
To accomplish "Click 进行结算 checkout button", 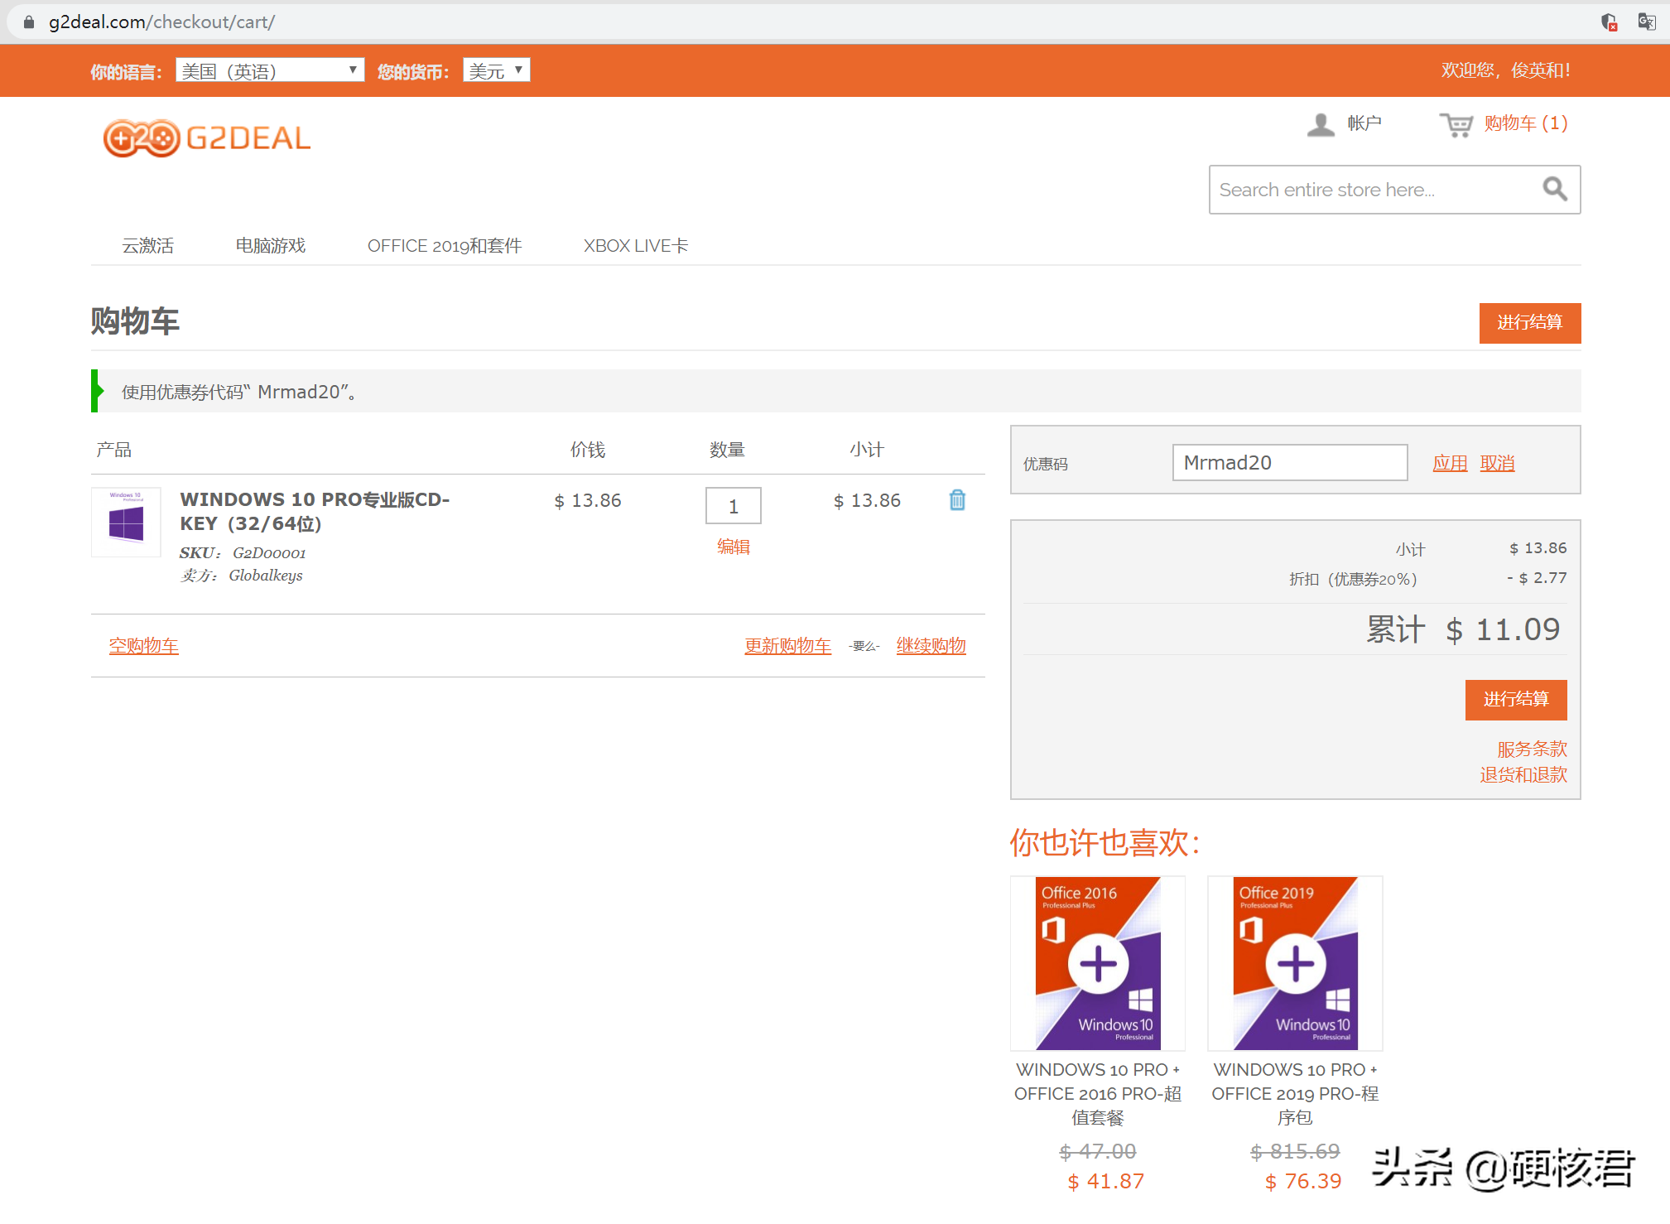I will (1517, 699).
